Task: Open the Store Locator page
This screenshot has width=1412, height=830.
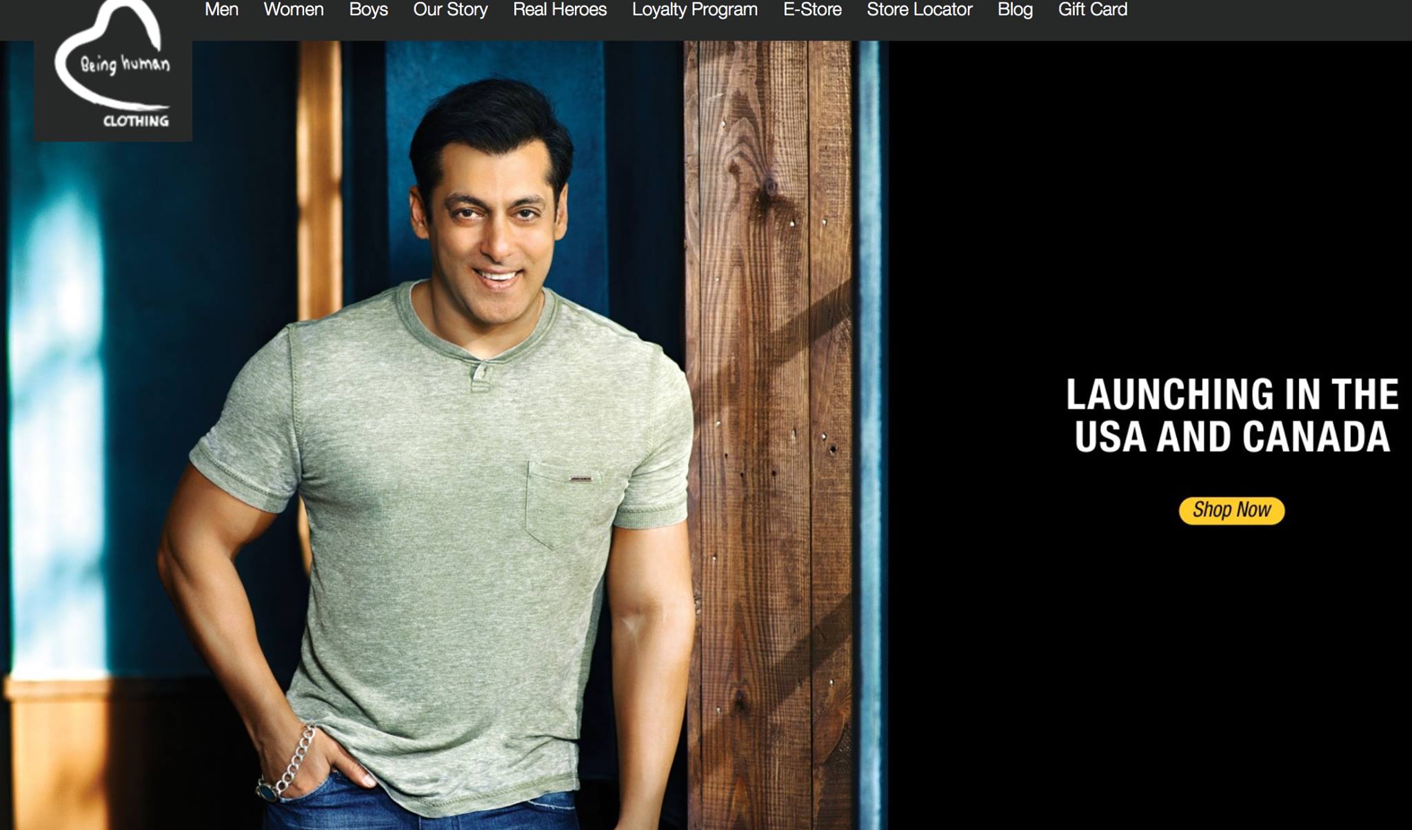Action: pyautogui.click(x=920, y=10)
